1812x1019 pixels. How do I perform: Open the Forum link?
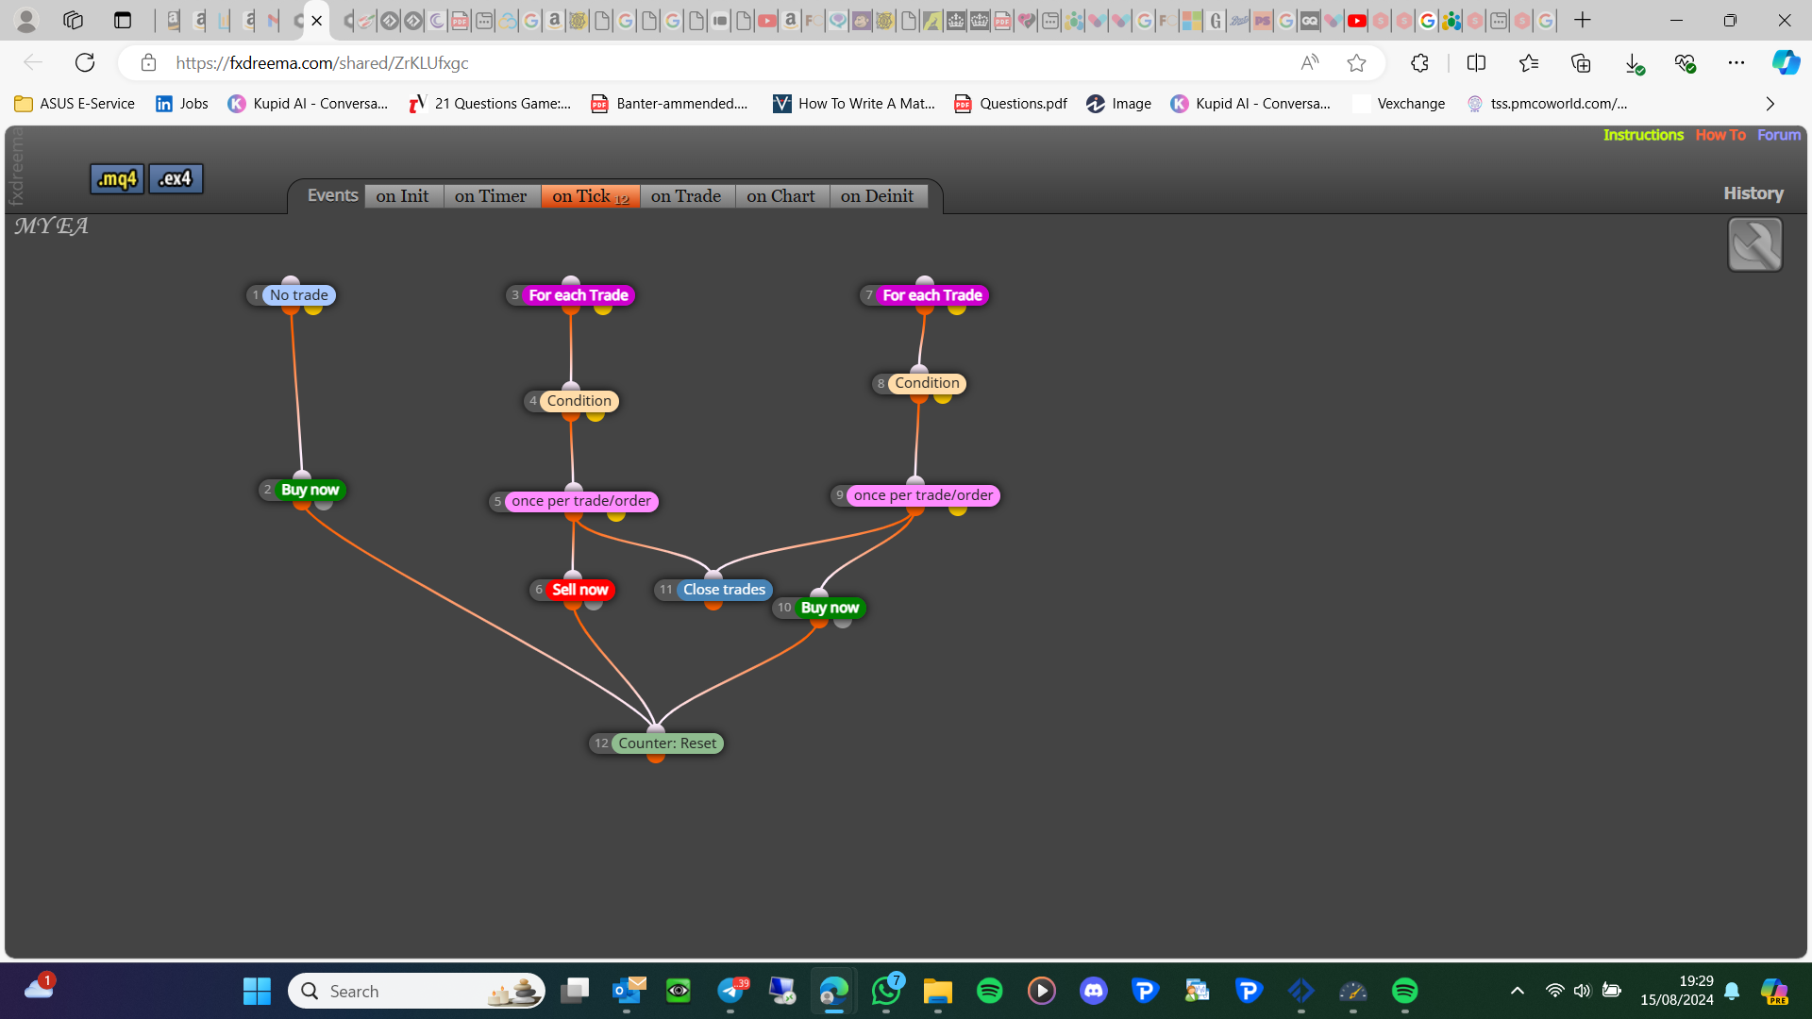point(1779,135)
